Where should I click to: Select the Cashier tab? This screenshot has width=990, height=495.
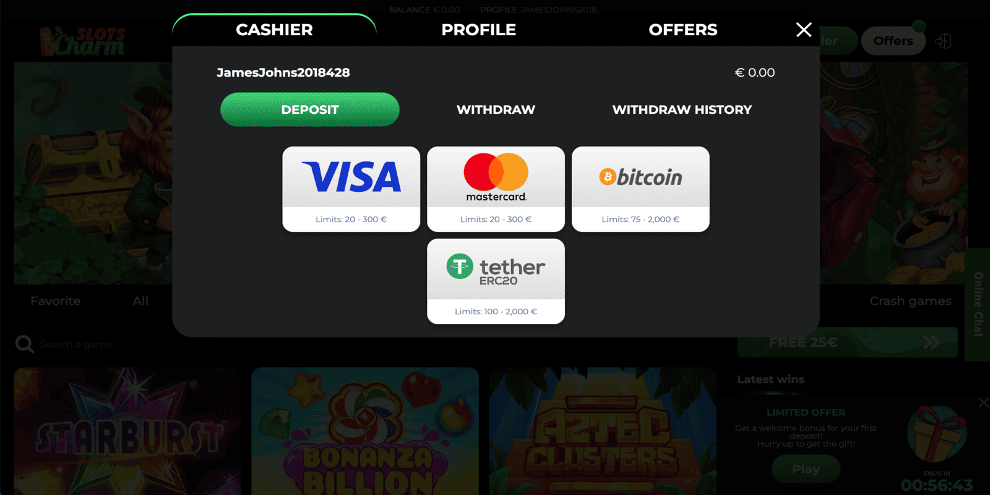click(x=274, y=30)
